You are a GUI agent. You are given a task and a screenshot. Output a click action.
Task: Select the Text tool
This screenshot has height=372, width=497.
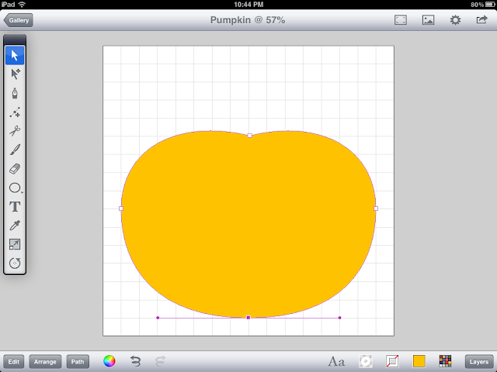15,207
